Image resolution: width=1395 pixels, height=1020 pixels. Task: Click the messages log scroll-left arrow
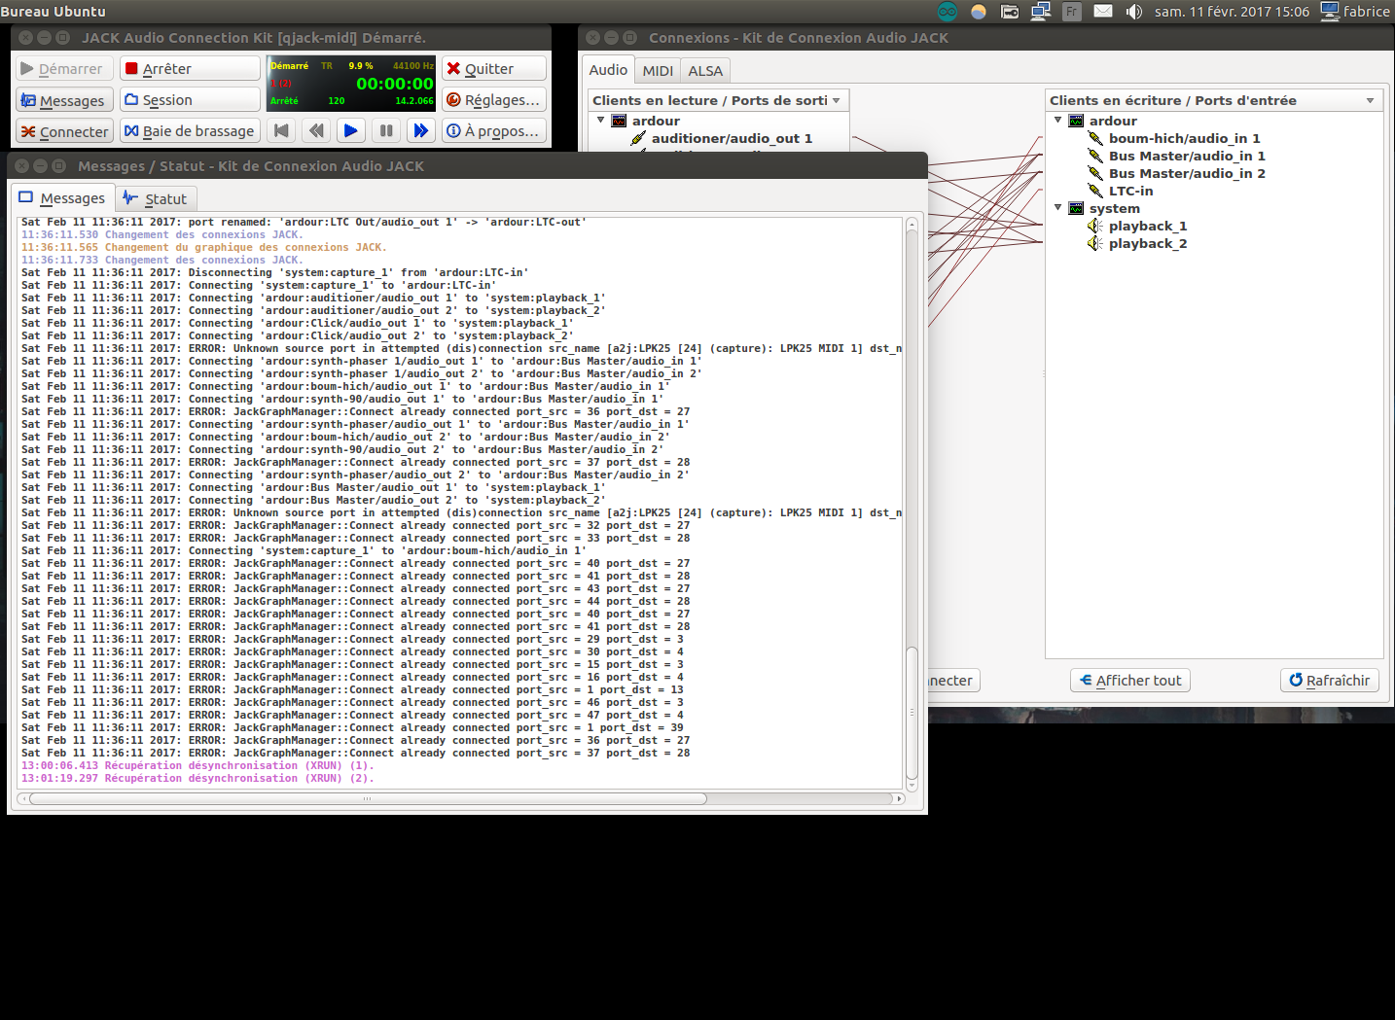[23, 799]
